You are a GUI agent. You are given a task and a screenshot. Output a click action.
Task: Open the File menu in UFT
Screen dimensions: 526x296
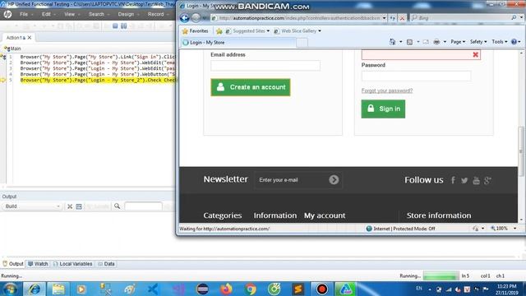24,15
